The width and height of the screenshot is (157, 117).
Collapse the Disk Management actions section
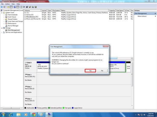[155, 13]
